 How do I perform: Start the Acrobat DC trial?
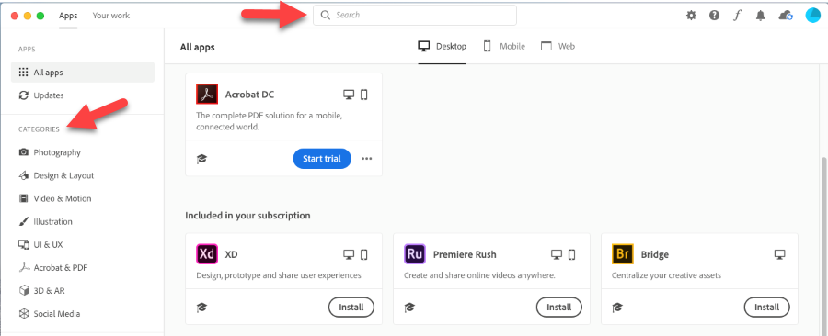point(322,159)
